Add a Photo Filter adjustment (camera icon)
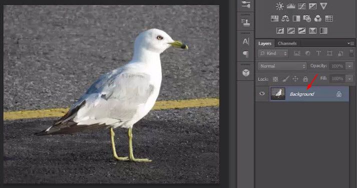 (307, 19)
